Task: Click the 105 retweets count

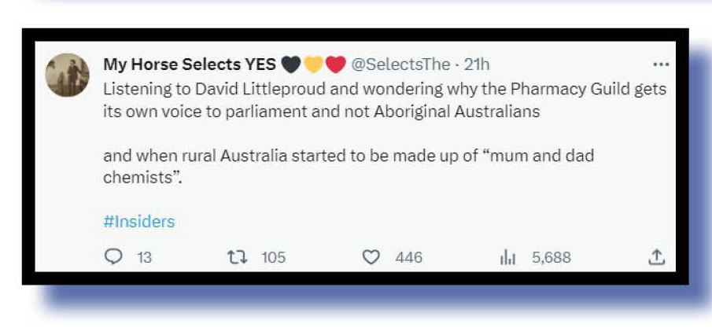Action: coord(273,257)
